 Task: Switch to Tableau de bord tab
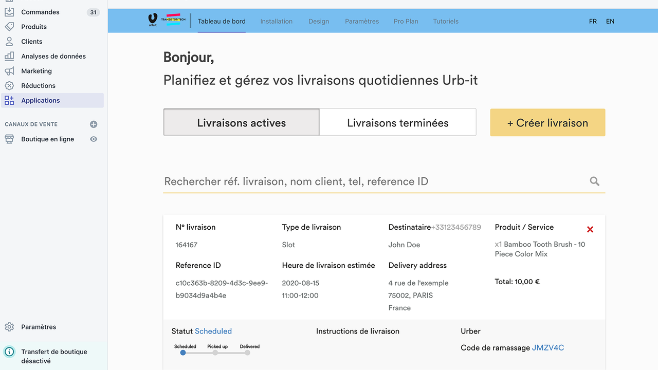[x=222, y=21]
